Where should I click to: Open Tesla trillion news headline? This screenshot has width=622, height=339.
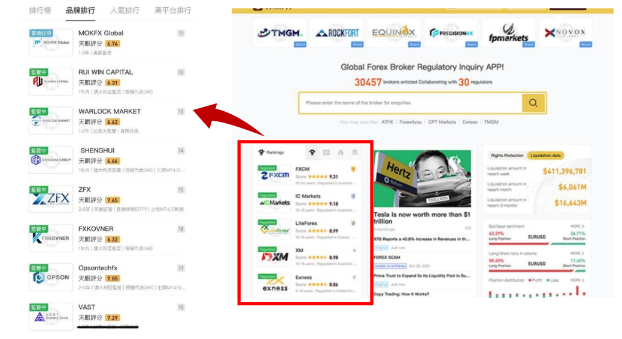click(x=421, y=218)
